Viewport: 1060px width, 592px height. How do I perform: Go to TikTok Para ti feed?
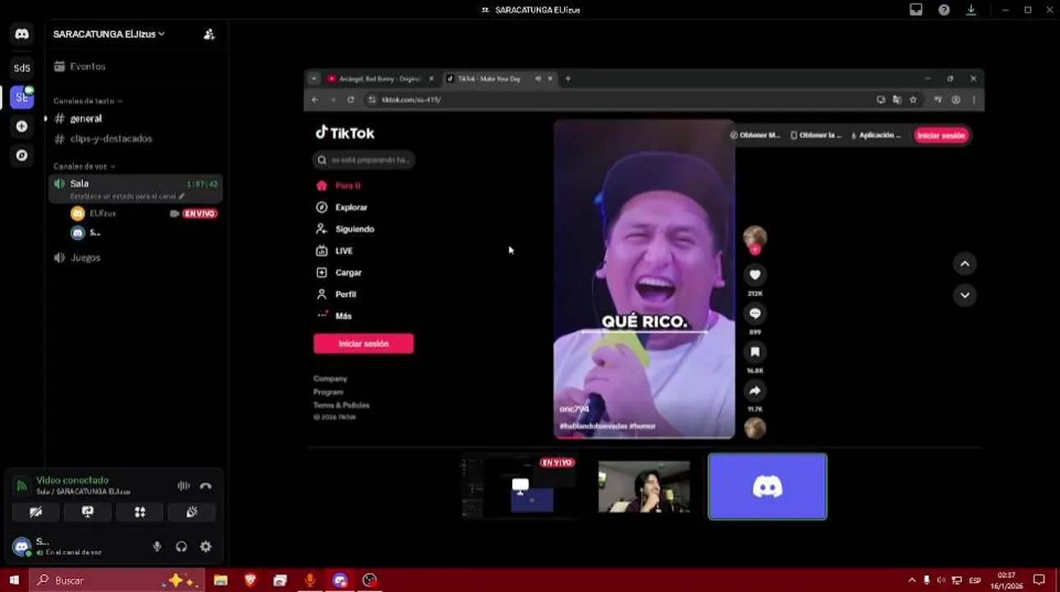tap(339, 186)
